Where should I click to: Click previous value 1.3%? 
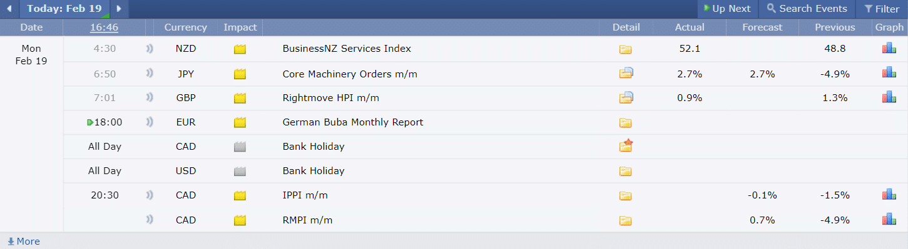point(835,98)
